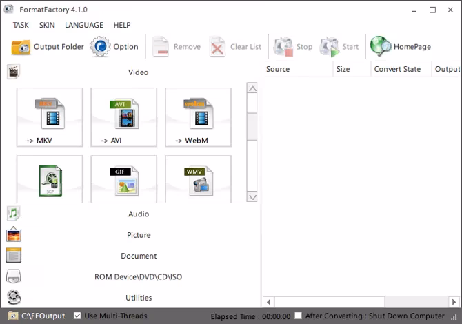The image size is (462, 324).
Task: Select the WMV format icon
Action: [198, 181]
